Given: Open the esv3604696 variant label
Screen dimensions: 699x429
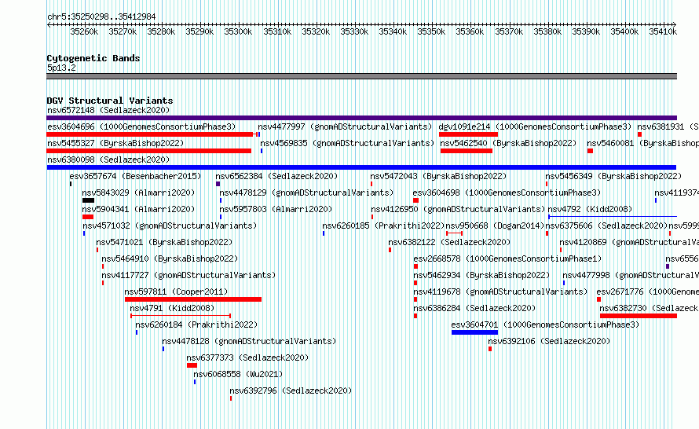Looking at the screenshot, I should point(141,126).
